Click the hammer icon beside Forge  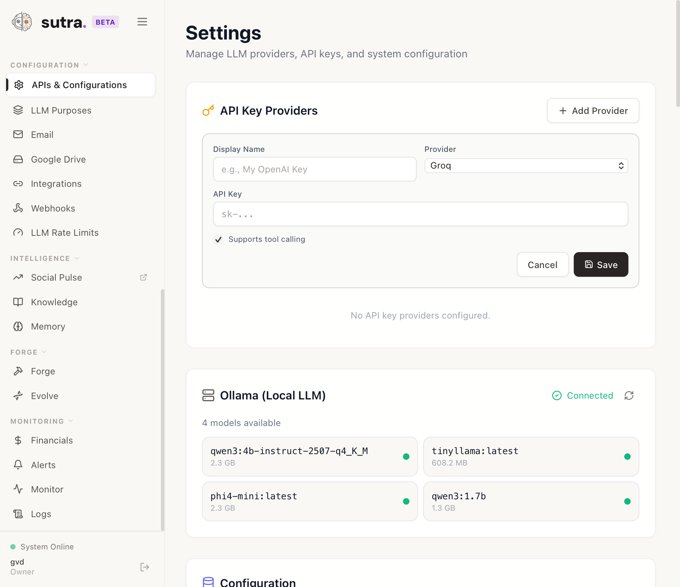18,371
